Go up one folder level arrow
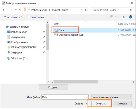Viewport: 136px width, 109px height. (20, 10)
